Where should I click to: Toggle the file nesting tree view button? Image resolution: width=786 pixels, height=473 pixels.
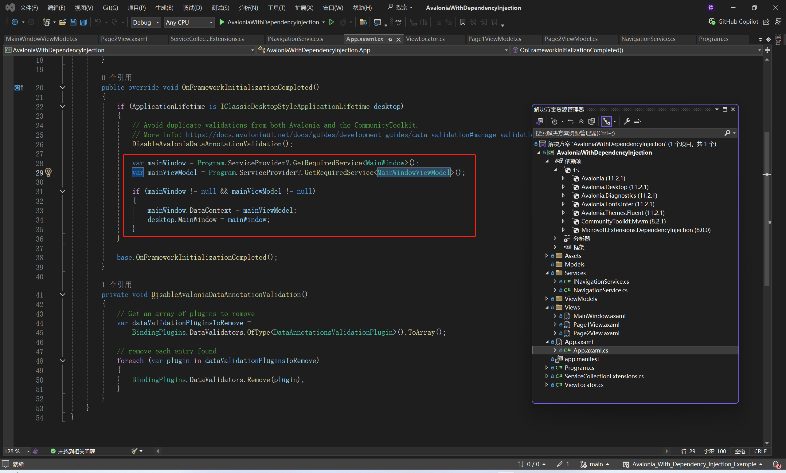[x=606, y=121]
